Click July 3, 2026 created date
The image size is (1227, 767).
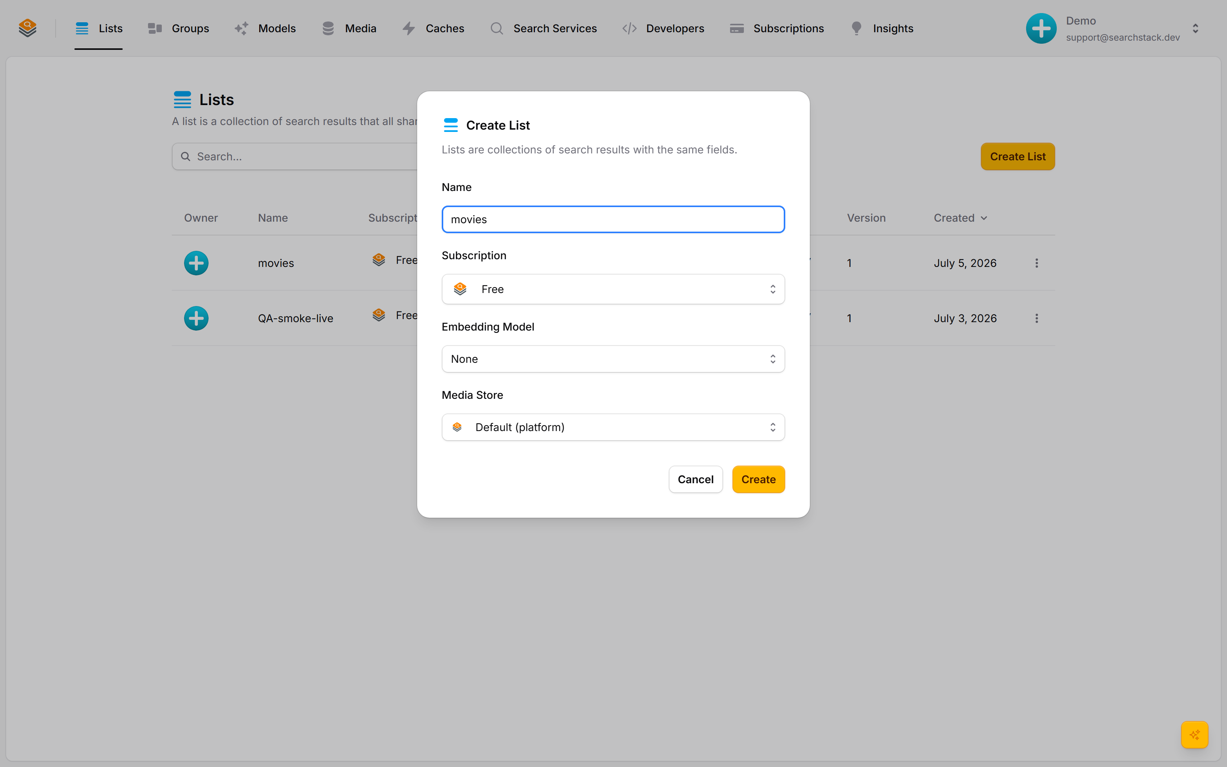click(x=965, y=318)
